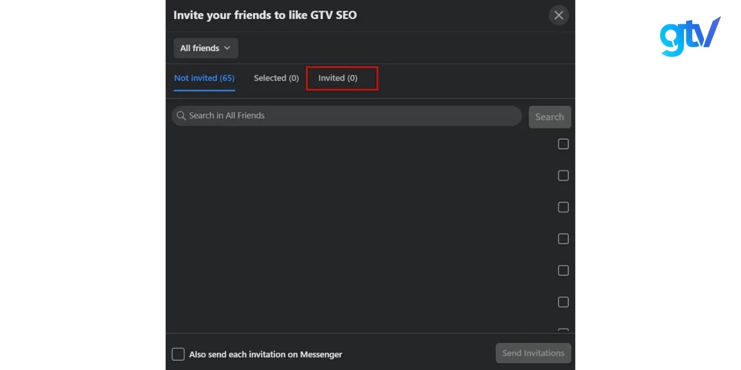The image size is (741, 370).
Task: Click the blue gtv logo
Action: click(x=689, y=36)
